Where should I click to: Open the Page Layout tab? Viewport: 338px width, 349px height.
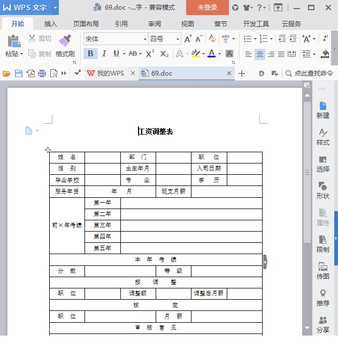[86, 24]
